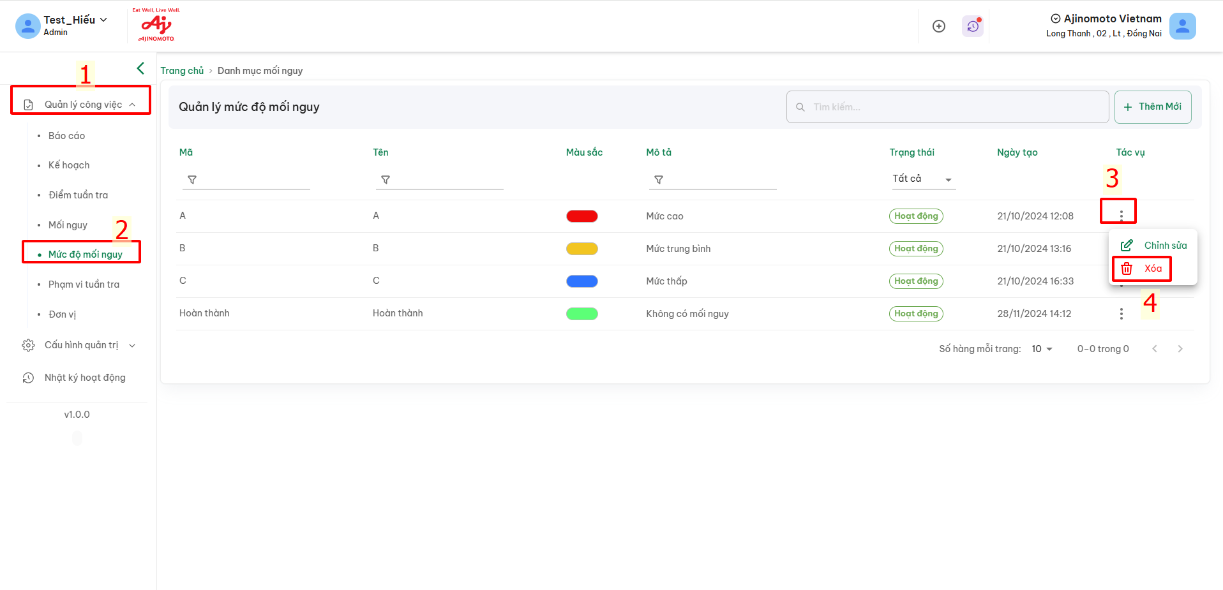This screenshot has width=1223, height=590.
Task: Focus the Tìm kiếm search field
Action: point(947,107)
